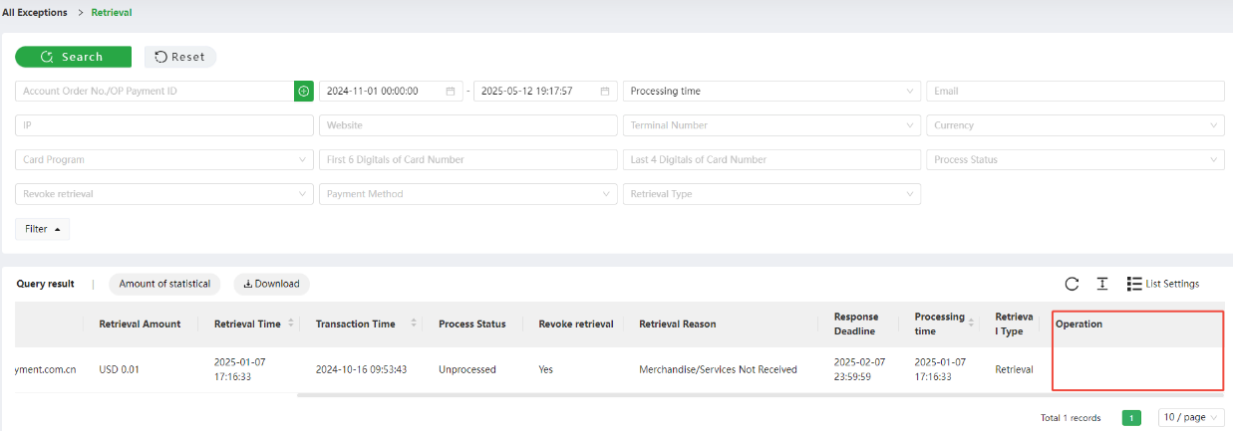Open the Processing time dropdown
This screenshot has height=431, width=1233.
point(771,91)
